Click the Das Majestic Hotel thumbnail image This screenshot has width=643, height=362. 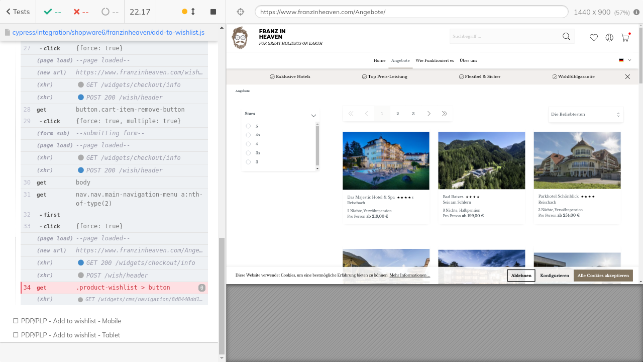[x=386, y=160]
